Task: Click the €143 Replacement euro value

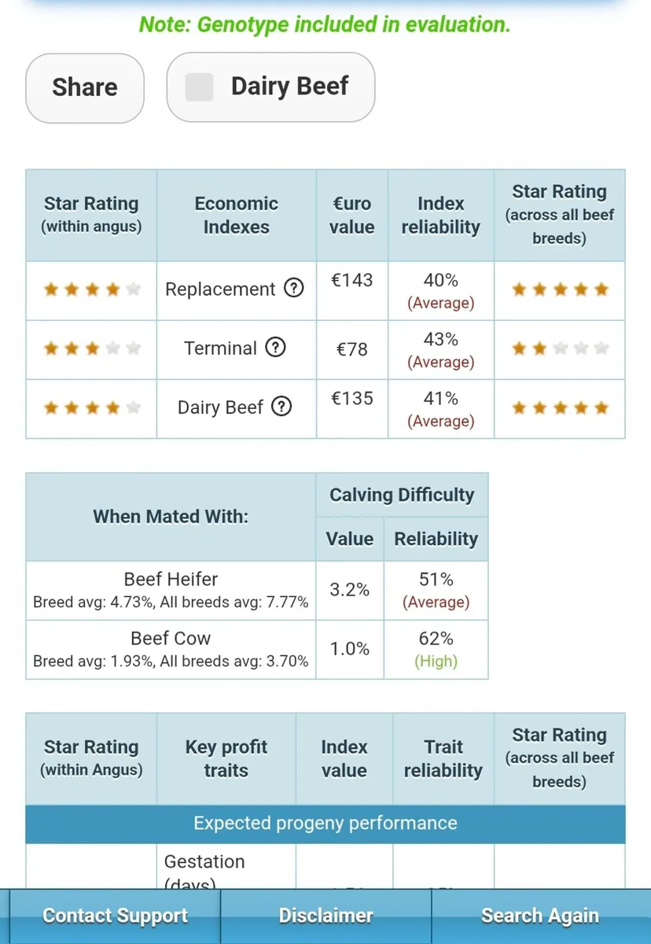Action: pyautogui.click(x=352, y=280)
